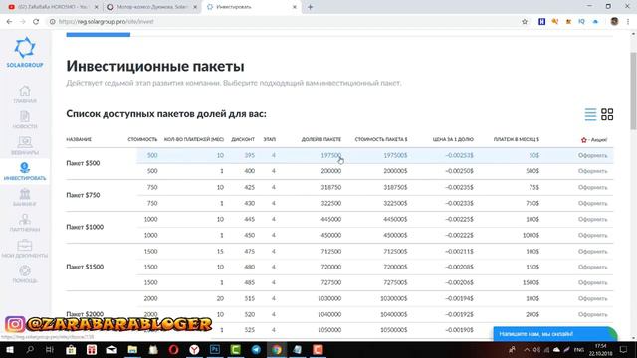Open the Chrome profile avatar
This screenshot has height=358, width=637.
tap(614, 22)
